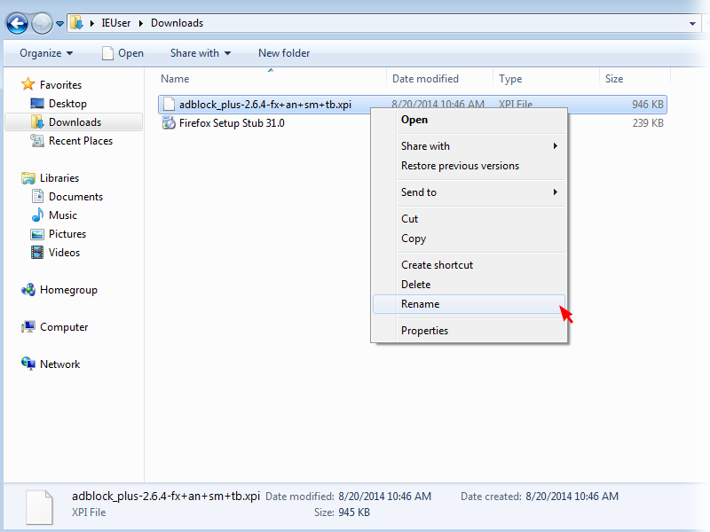Screen dimensions: 710x532
Task: Select adblock_plus-2.6.4-fx+an+sm+tb.xpi file name
Action: 264,105
